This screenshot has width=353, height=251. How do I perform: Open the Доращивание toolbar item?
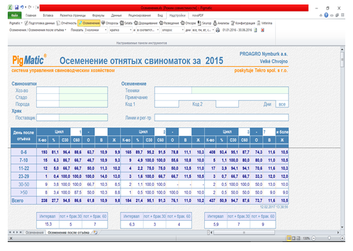[146, 23]
